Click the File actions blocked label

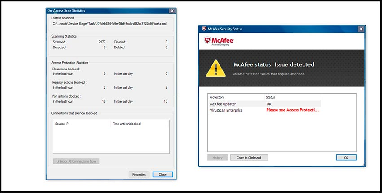pos(66,69)
